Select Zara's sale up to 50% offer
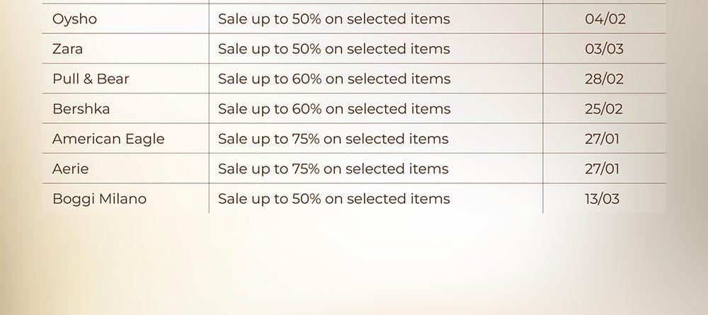The width and height of the screenshot is (708, 315). coord(333,49)
